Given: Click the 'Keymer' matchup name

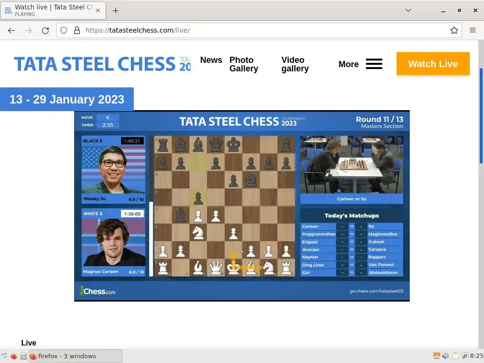Looking at the screenshot, I should (x=310, y=257).
